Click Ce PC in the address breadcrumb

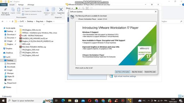[x=22, y=21]
